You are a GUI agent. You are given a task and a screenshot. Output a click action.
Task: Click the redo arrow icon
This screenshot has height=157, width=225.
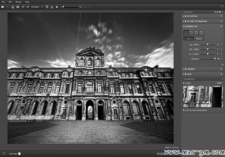(90, 7)
